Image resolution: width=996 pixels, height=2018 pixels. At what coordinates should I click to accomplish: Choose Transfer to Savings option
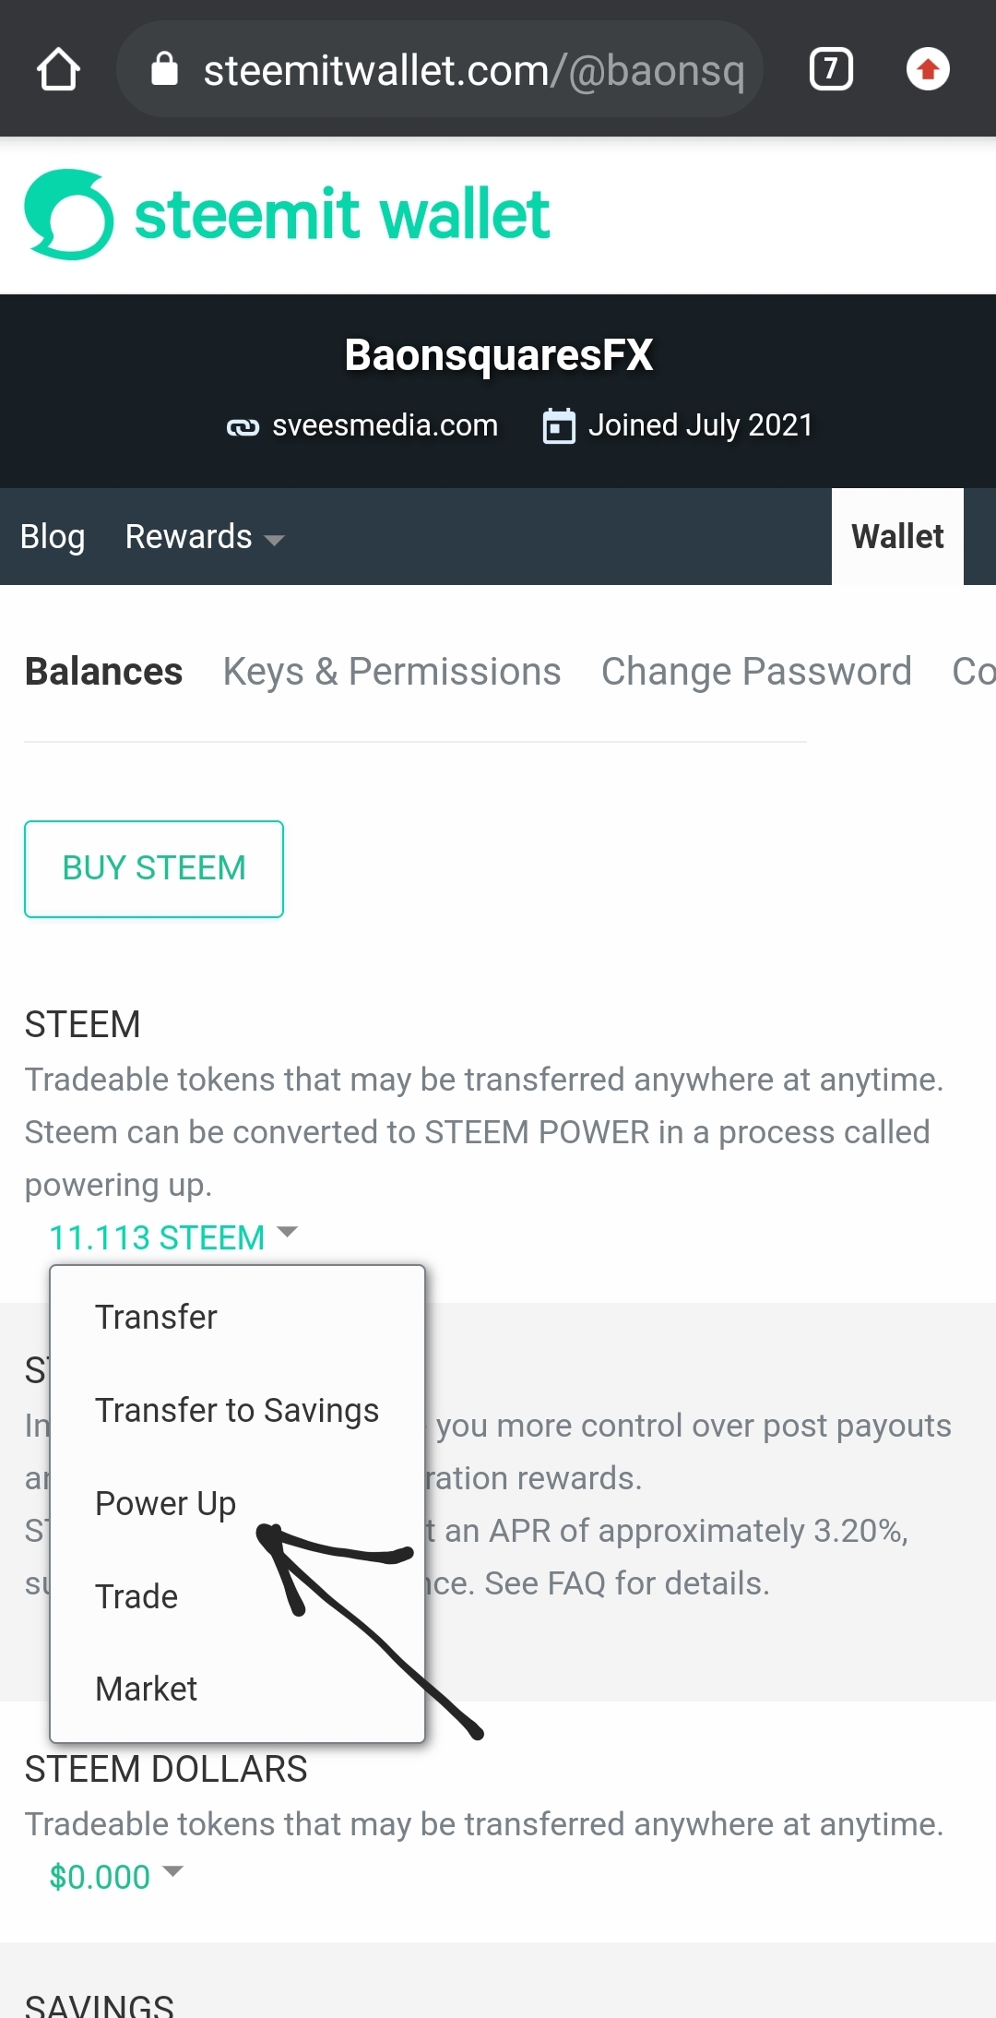coord(237,1410)
